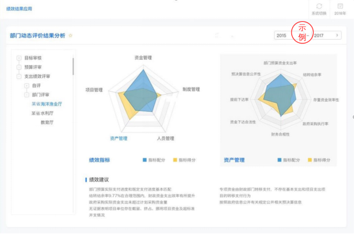Viewport: 354px width, 234px height.
Task: Click the 绩效指标 chart title
Action: point(100,160)
